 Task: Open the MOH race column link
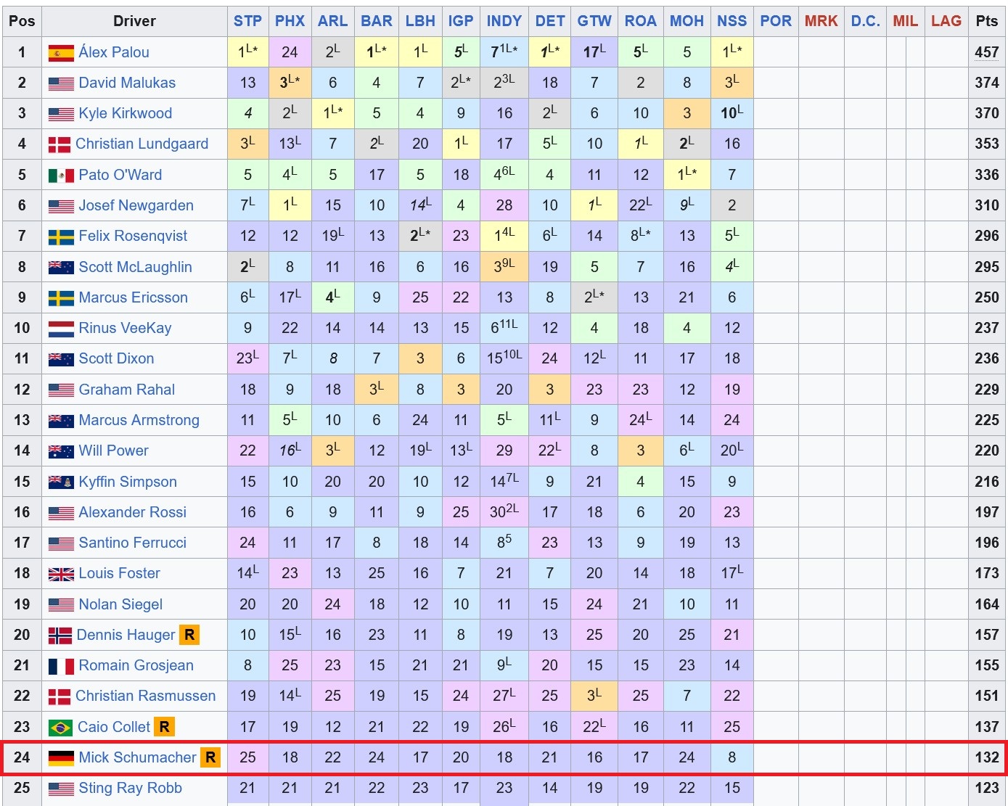coord(687,21)
